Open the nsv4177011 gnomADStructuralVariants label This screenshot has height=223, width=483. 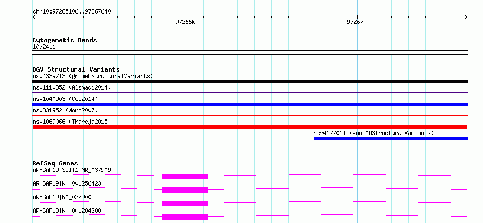click(373, 133)
